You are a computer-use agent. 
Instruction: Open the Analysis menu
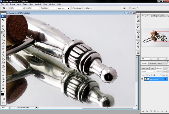coord(38,4)
